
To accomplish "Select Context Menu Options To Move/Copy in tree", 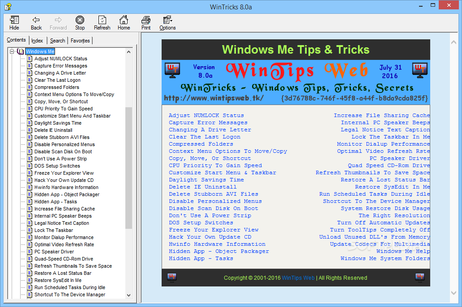I will click(x=74, y=94).
